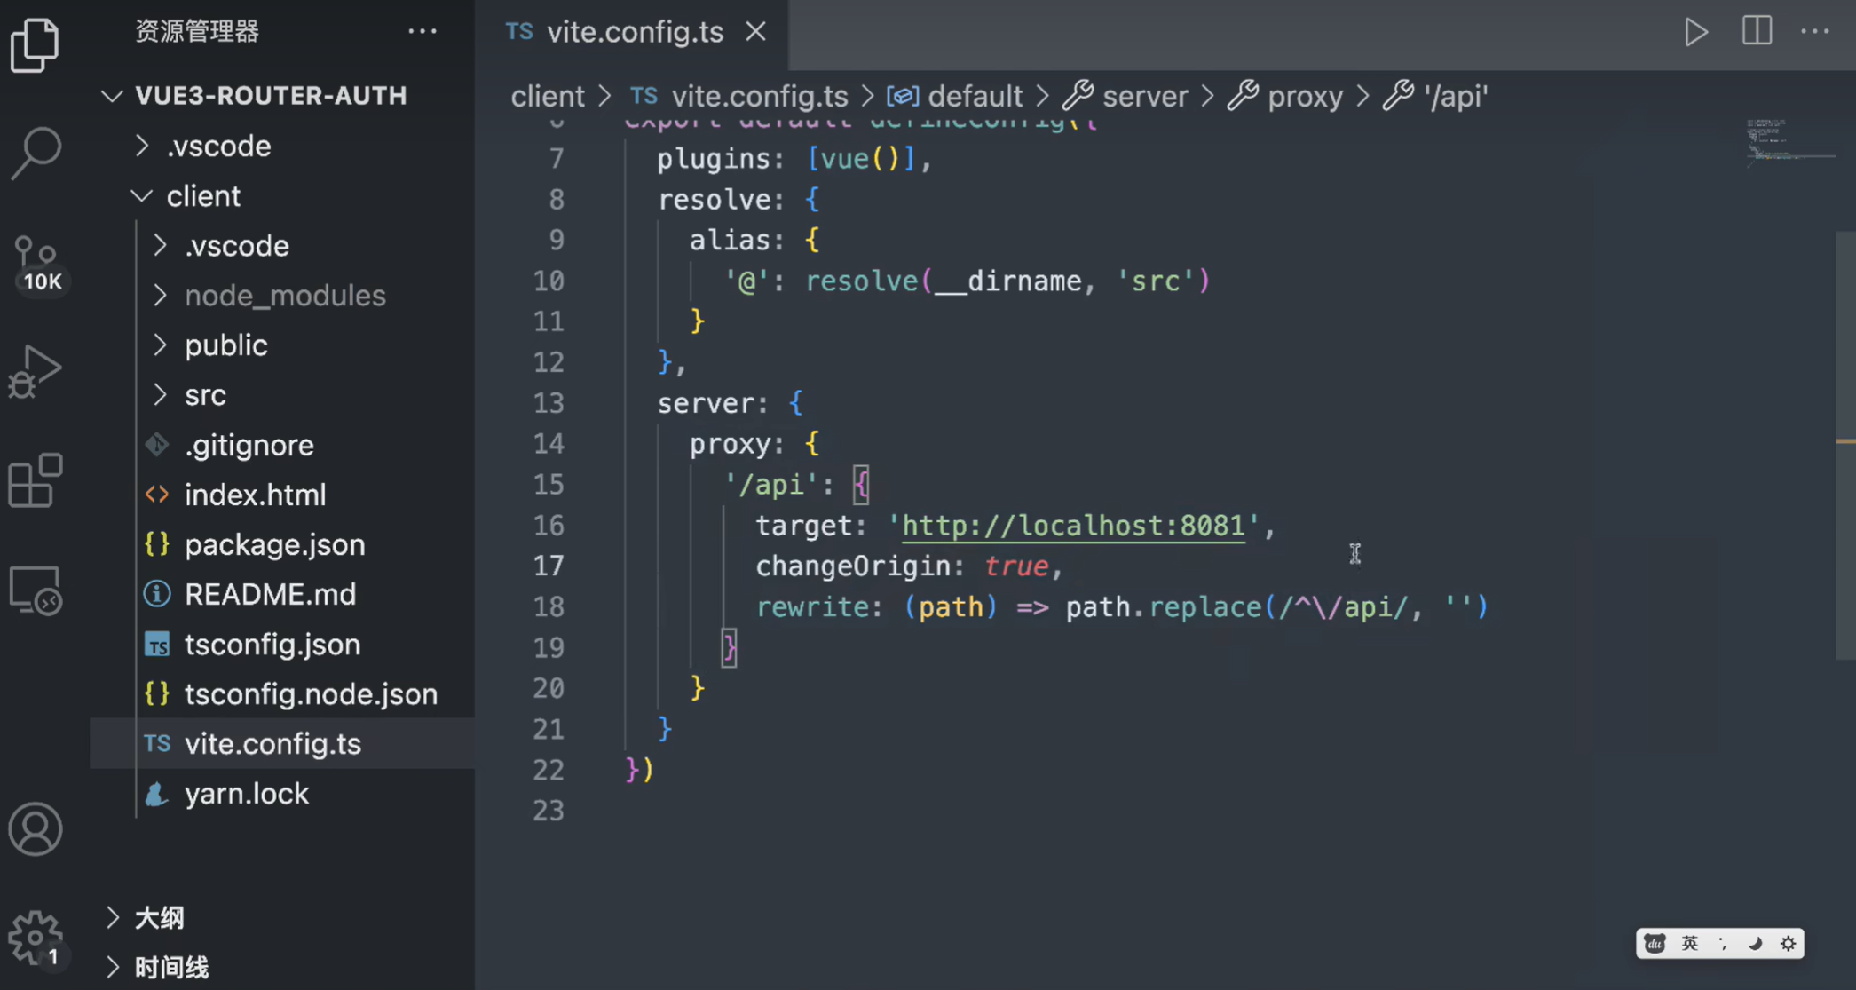Viewport: 1856px width, 990px height.
Task: Open 'package.json' file in explorer
Action: [275, 544]
